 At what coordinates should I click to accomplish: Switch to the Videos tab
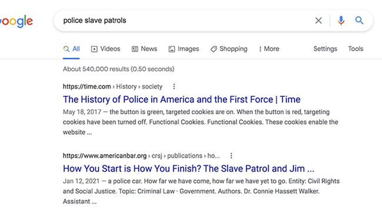(x=106, y=49)
